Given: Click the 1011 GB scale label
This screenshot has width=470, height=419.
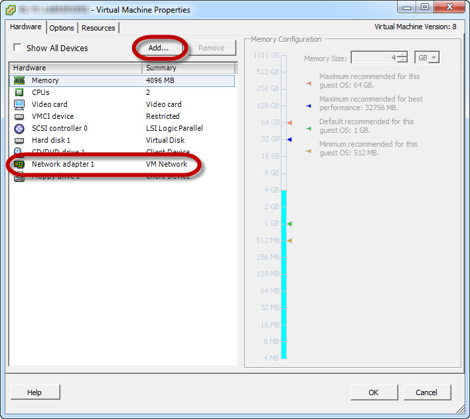Looking at the screenshot, I should 266,55.
